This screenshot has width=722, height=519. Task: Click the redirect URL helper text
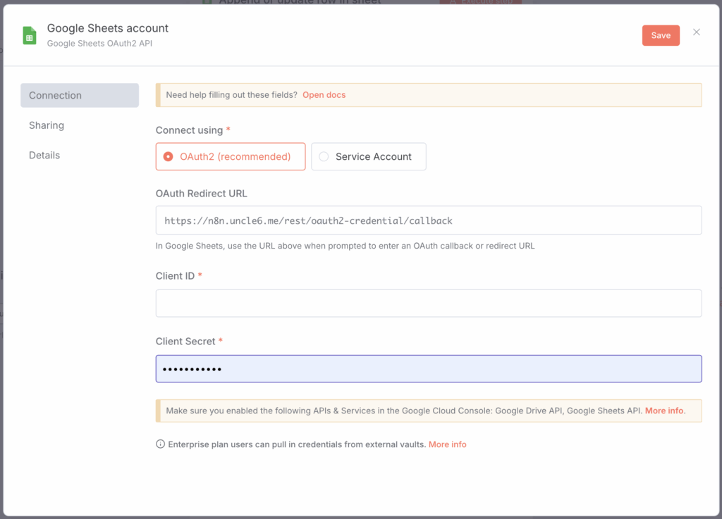pyautogui.click(x=345, y=246)
